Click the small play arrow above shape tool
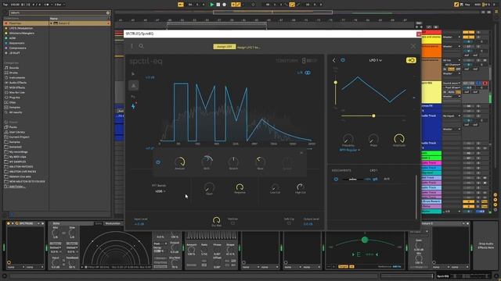 (133, 74)
